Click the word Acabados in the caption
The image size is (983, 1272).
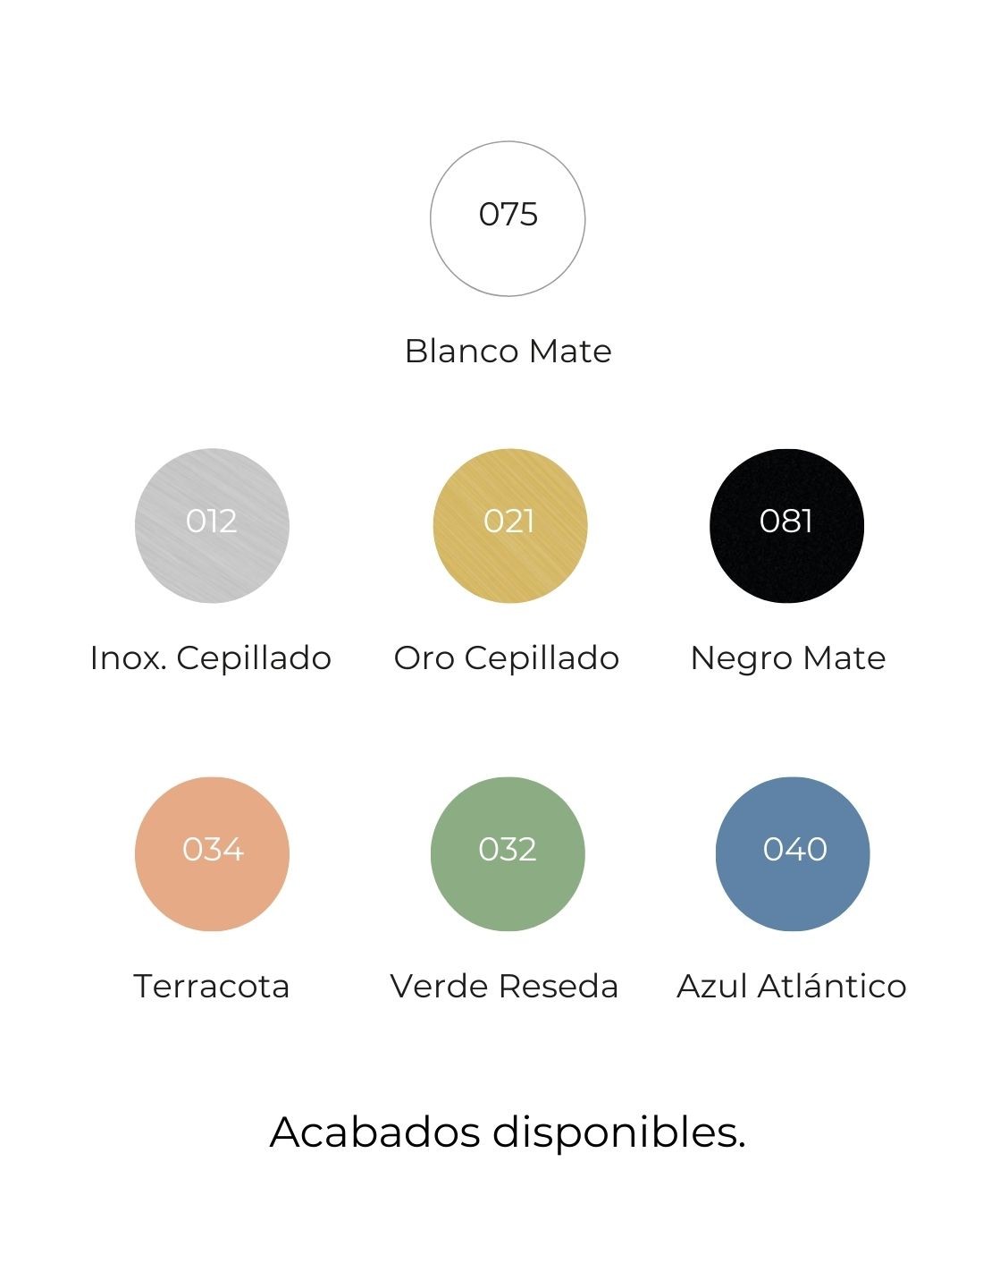coord(375,1132)
